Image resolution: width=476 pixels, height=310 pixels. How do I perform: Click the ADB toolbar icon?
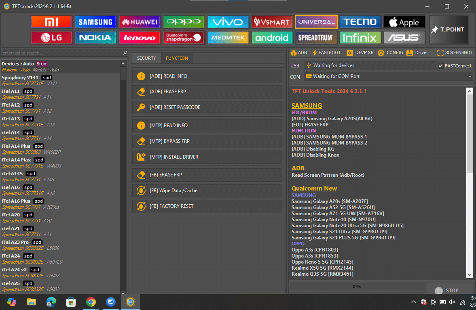(x=298, y=52)
